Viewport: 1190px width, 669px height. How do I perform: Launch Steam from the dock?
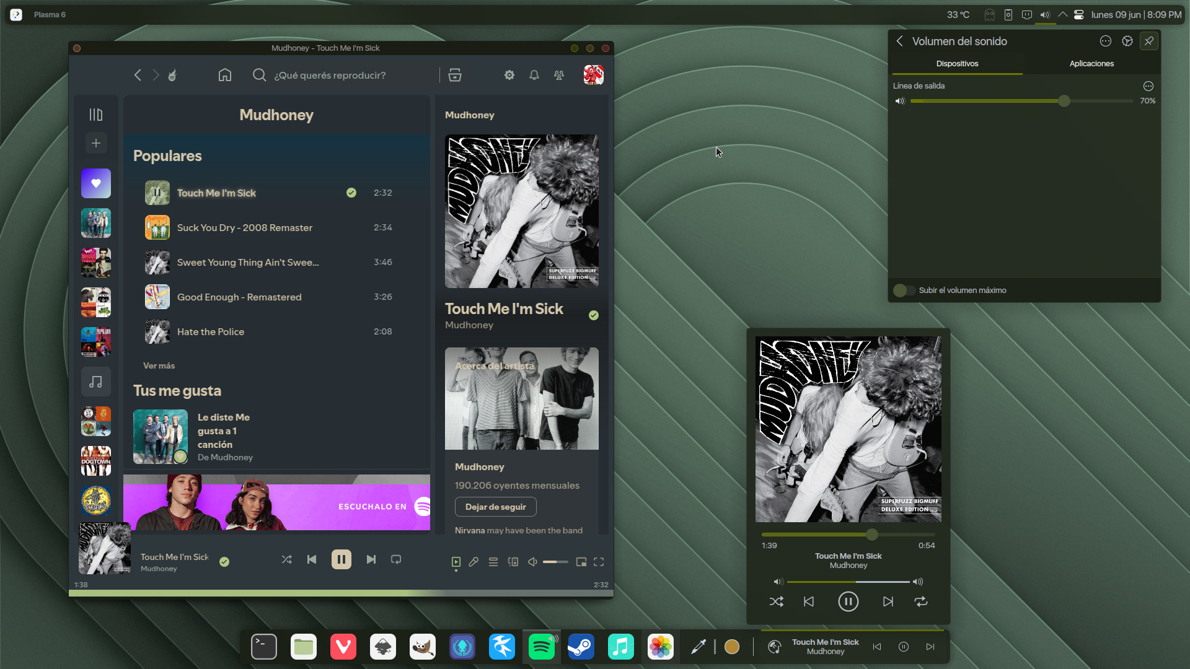(581, 647)
